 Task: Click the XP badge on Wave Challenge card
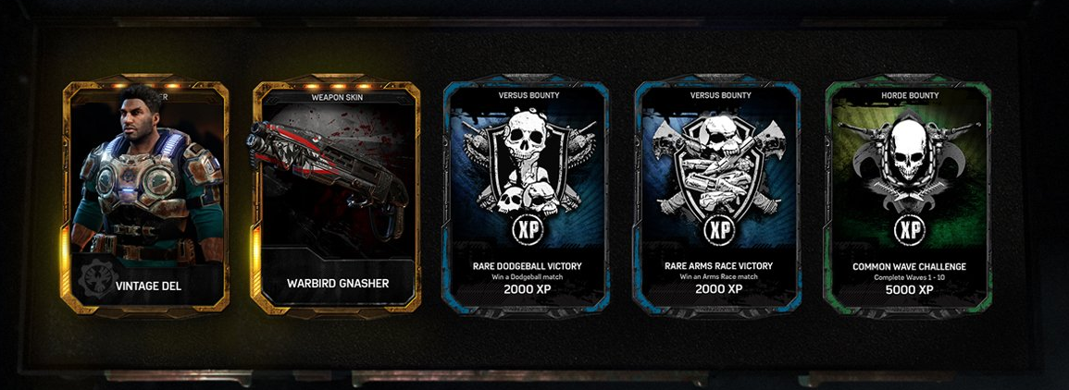910,230
